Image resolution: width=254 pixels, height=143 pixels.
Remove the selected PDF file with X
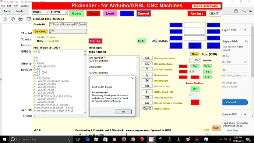click(x=246, y=62)
